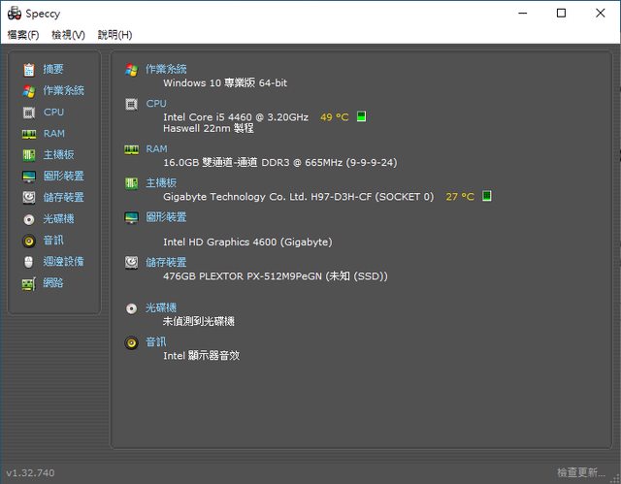621x484 pixels.
Task: Open the 說明(H) help menu
Action: (114, 35)
